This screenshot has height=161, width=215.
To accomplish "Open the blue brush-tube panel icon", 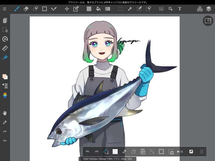I will [5, 57].
